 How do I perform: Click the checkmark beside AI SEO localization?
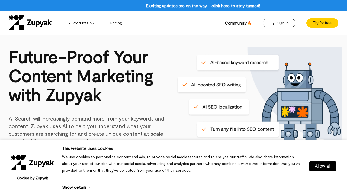[196, 107]
